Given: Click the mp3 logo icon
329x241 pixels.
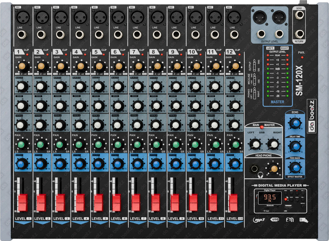Looking at the screenshot, I should pyautogui.click(x=259, y=220).
